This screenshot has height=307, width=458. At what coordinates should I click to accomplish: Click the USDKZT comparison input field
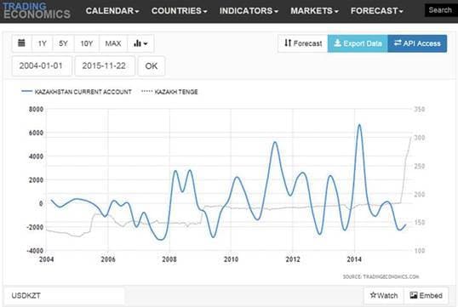[64, 296]
